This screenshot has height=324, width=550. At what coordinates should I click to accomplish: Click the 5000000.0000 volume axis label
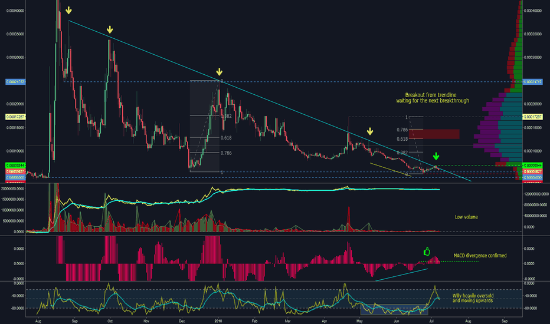point(14,221)
